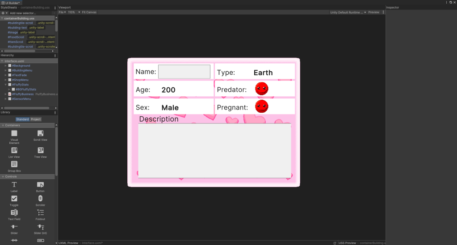Expand the #SensorMenu hierarchy node

click(5, 99)
